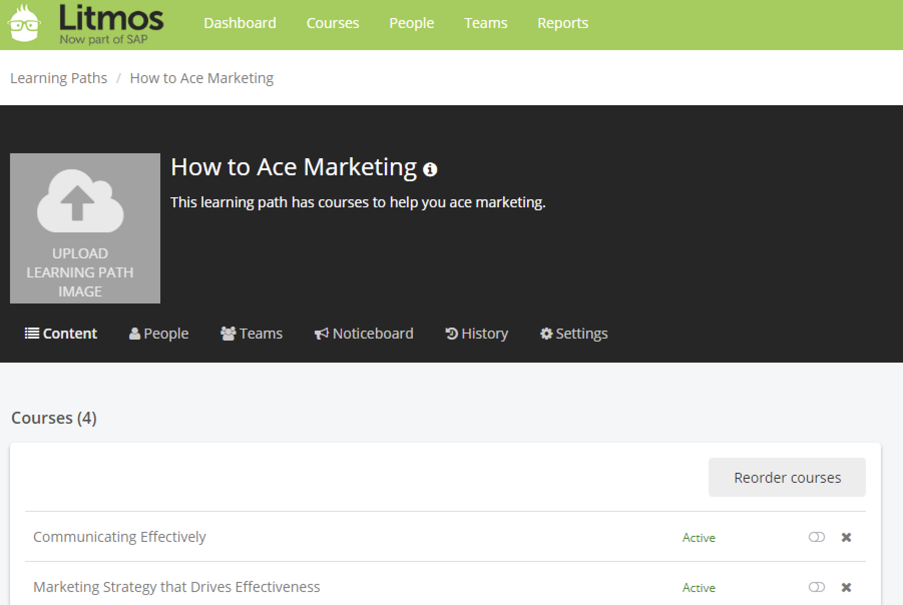
Task: Go back to Learning Paths breadcrumb
Action: pos(59,78)
